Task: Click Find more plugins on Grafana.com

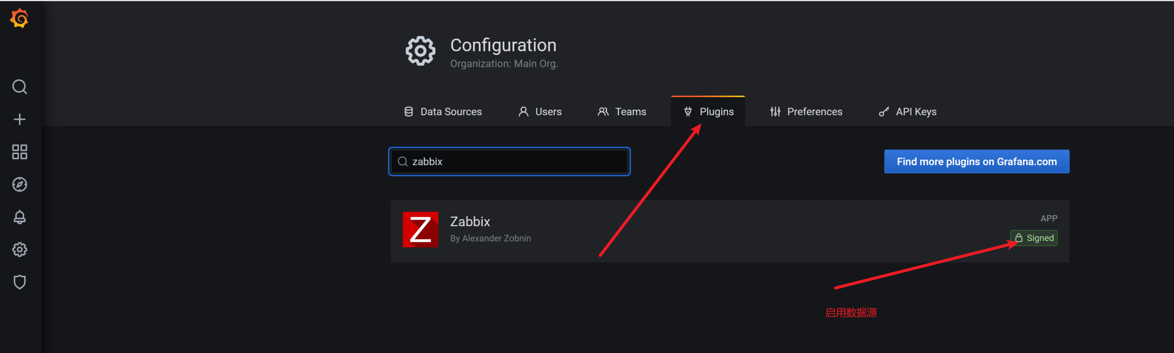Action: [977, 161]
